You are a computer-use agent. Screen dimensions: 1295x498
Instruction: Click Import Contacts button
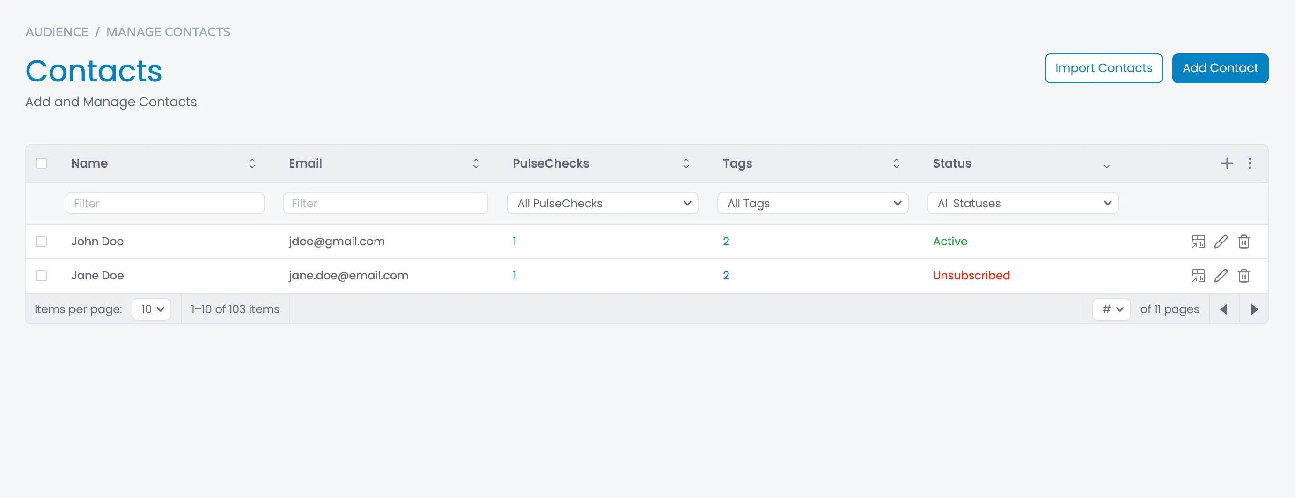[1104, 68]
